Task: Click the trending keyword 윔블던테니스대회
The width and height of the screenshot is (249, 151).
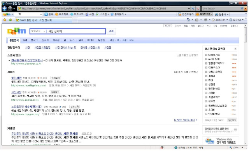Action: pos(217,105)
